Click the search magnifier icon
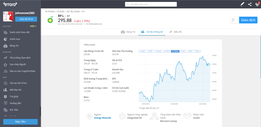 pyautogui.click(x=128, y=4)
